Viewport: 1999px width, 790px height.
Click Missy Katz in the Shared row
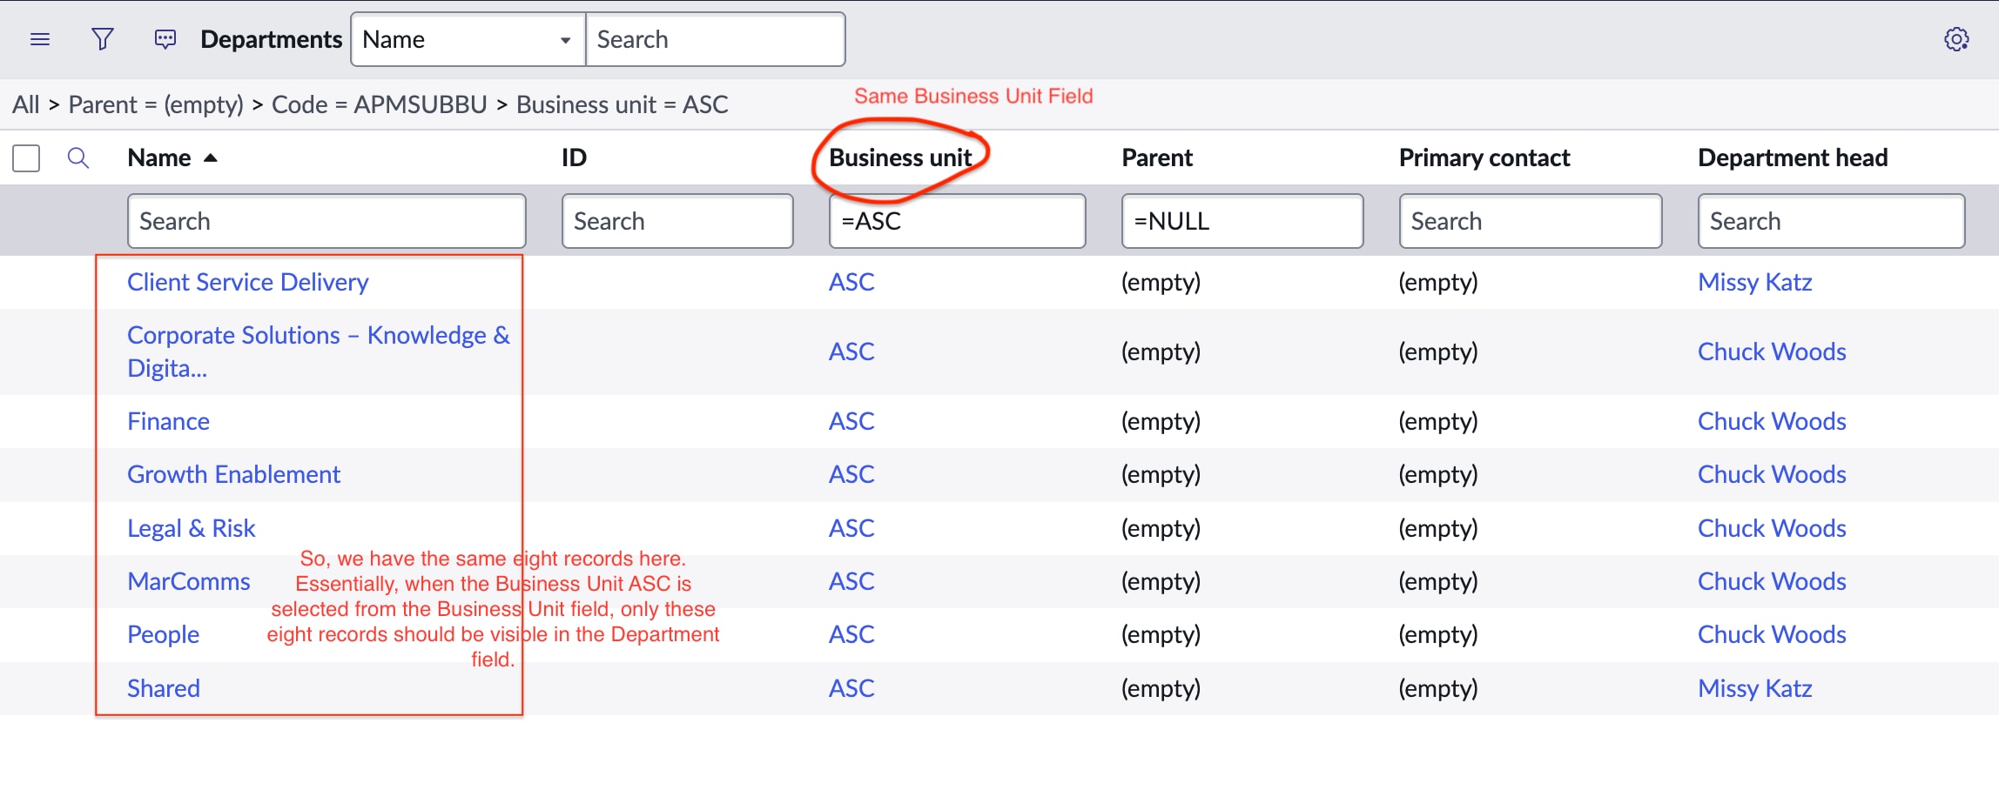pos(1754,688)
